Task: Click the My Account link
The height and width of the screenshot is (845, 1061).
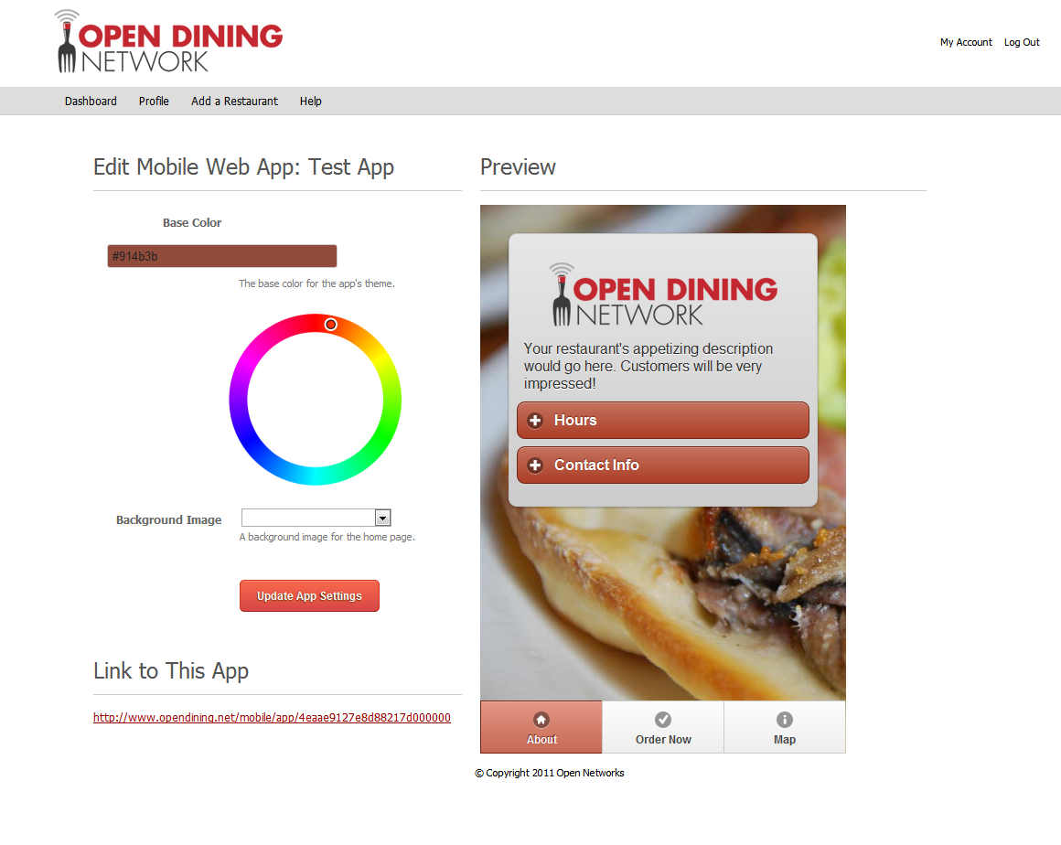Action: pyautogui.click(x=966, y=43)
